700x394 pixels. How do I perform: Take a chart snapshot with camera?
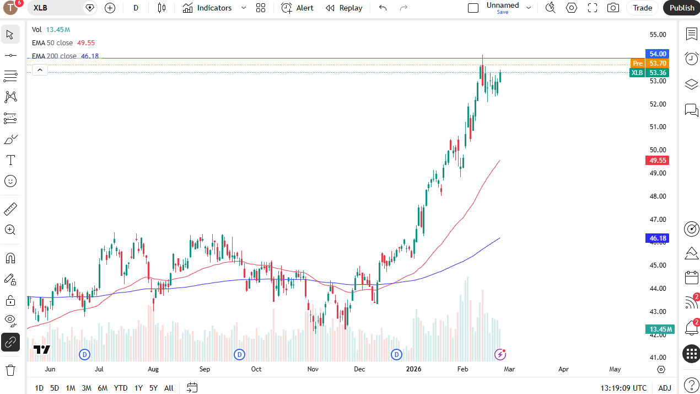click(613, 8)
